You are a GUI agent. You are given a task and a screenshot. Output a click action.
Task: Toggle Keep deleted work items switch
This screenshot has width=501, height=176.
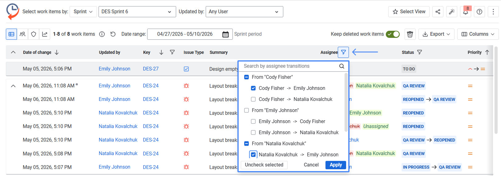[x=393, y=34]
